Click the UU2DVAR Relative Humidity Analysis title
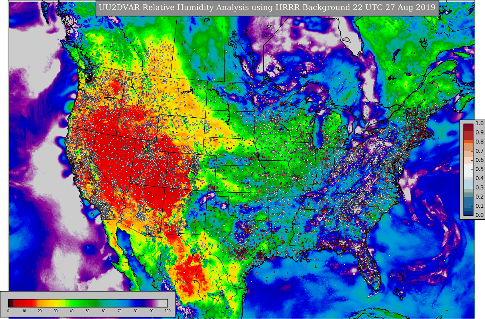 (x=267, y=8)
